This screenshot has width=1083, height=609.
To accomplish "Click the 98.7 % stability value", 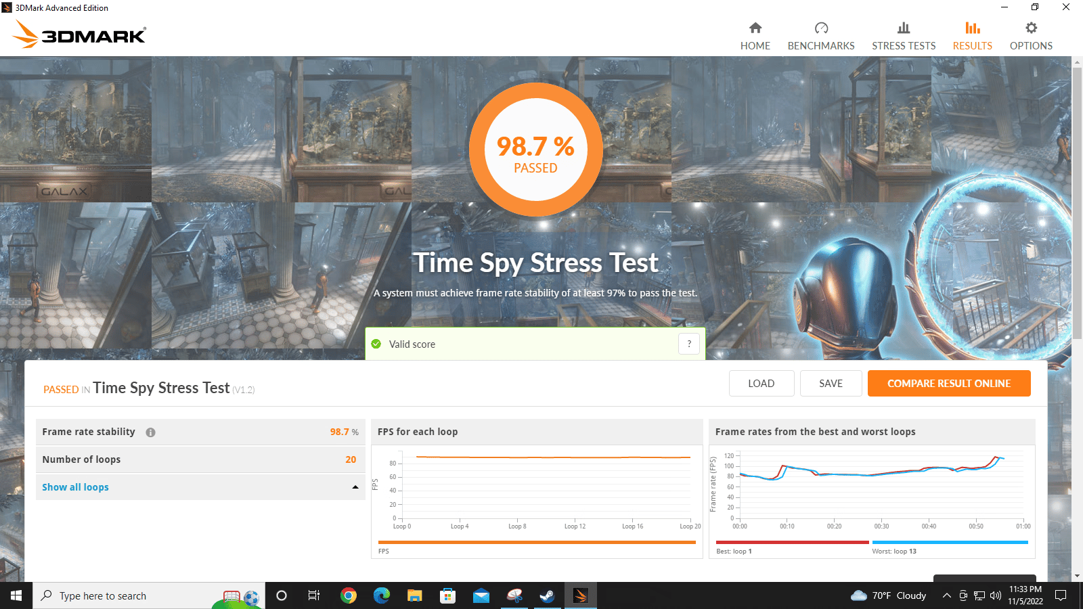I will (344, 432).
